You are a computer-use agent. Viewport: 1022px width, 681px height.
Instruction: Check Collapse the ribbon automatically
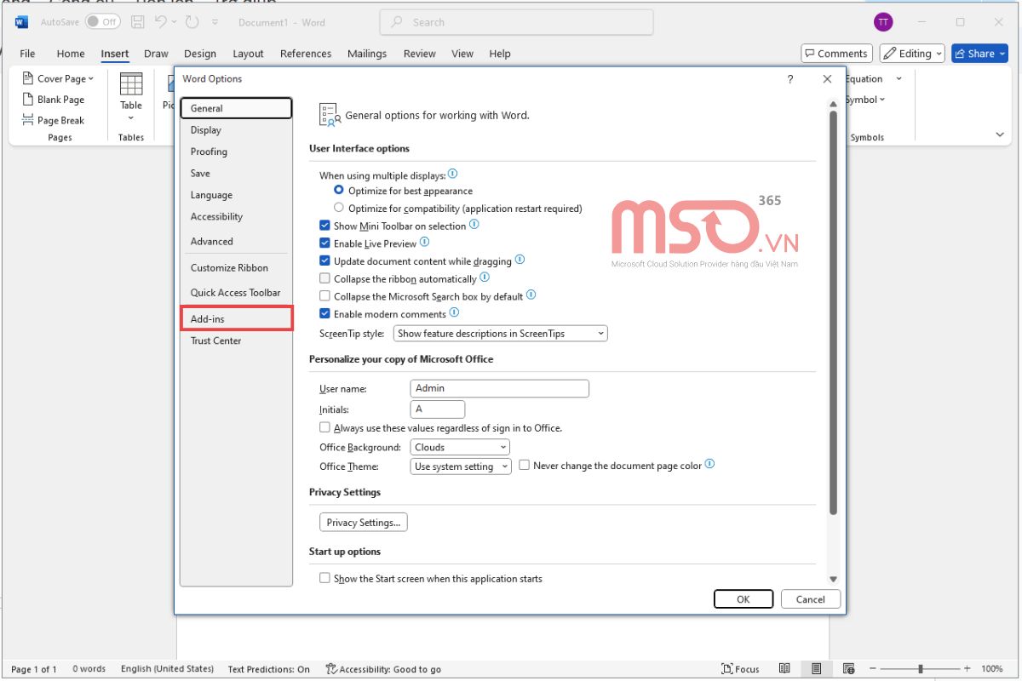pyautogui.click(x=324, y=278)
